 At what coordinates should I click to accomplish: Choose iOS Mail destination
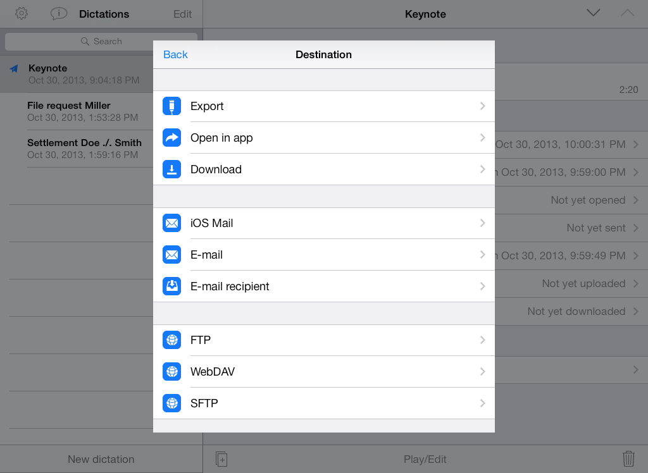point(324,223)
